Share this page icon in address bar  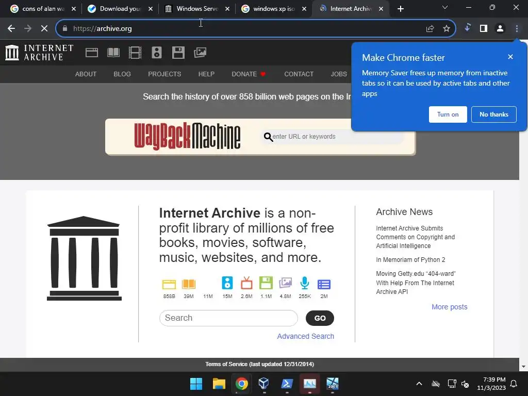click(430, 29)
